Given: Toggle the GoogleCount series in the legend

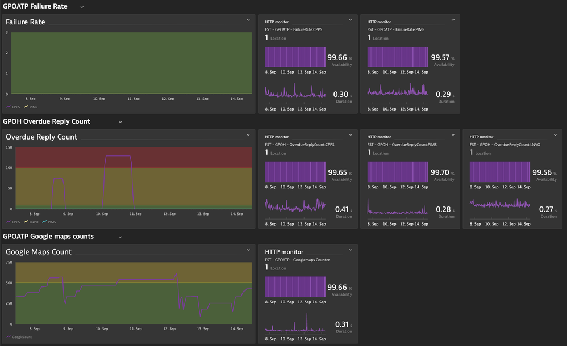Looking at the screenshot, I should (19, 337).
